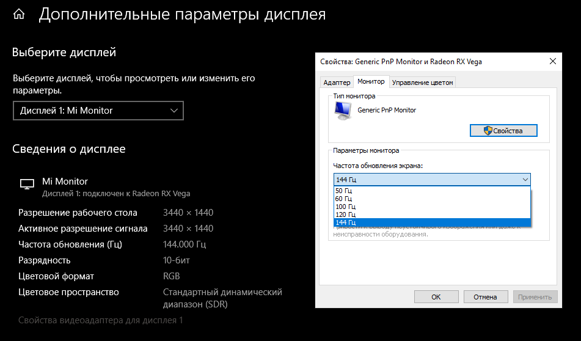Open Свойства видеоадаптера для дисплея 1 link
Viewport: 581px width, 341px height.
point(100,320)
